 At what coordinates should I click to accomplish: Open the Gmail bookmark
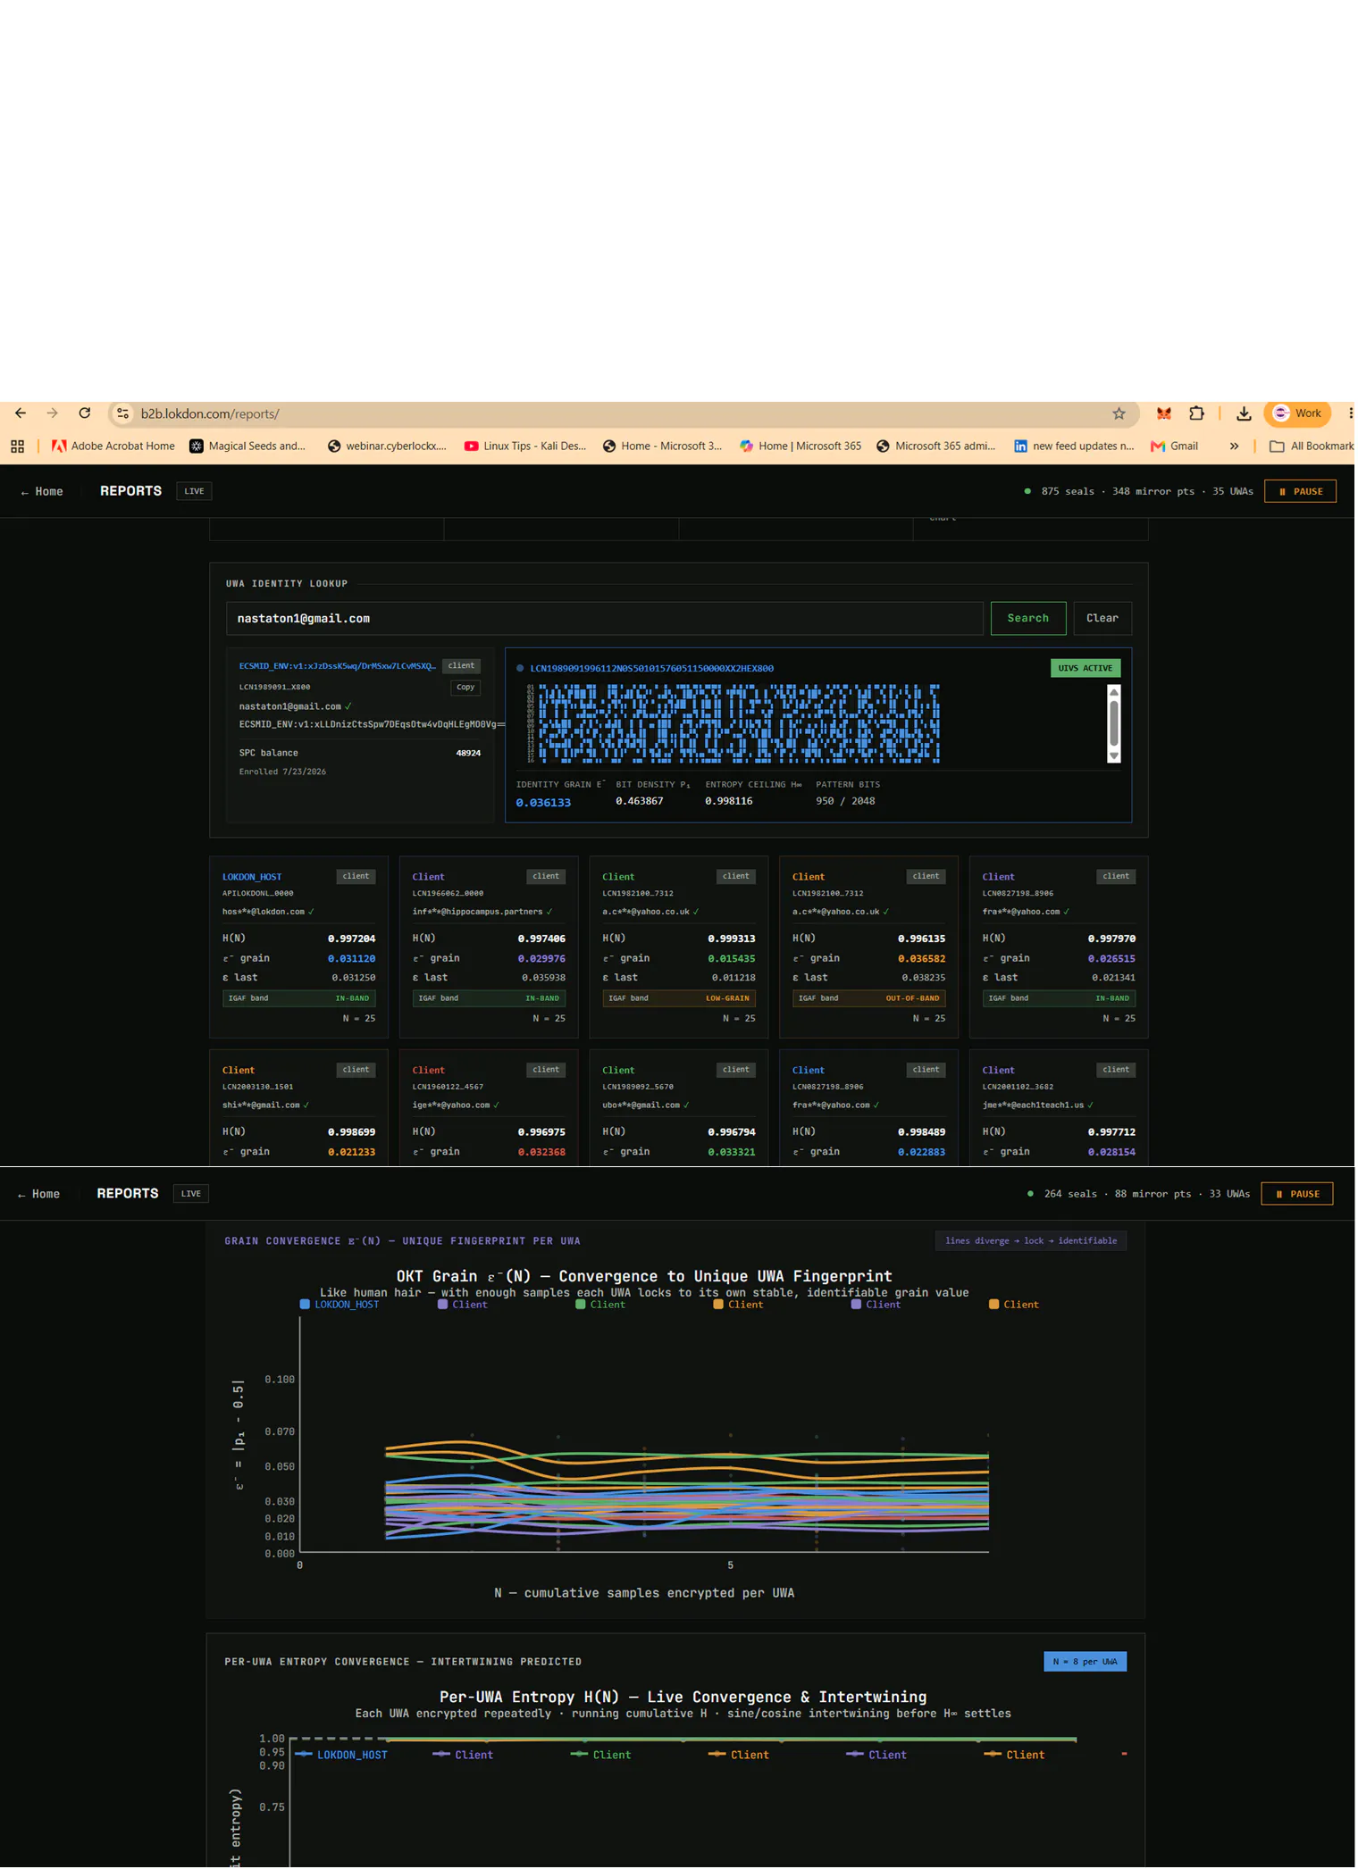[x=1176, y=446]
